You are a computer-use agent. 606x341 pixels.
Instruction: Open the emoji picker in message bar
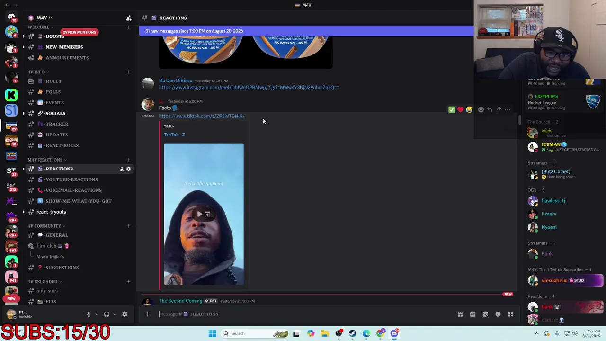pos(498,314)
